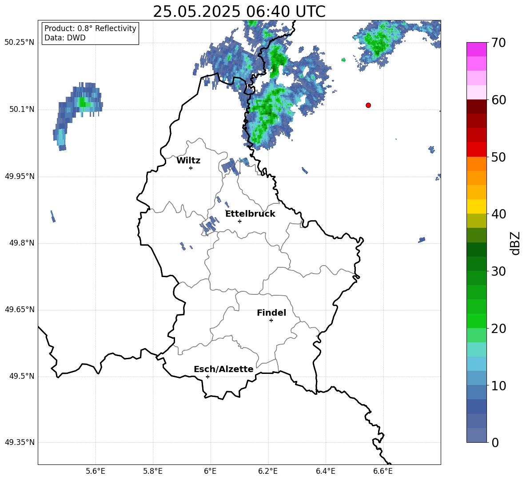Click the red dot radar site marker
526x480 pixels.
tap(368, 105)
